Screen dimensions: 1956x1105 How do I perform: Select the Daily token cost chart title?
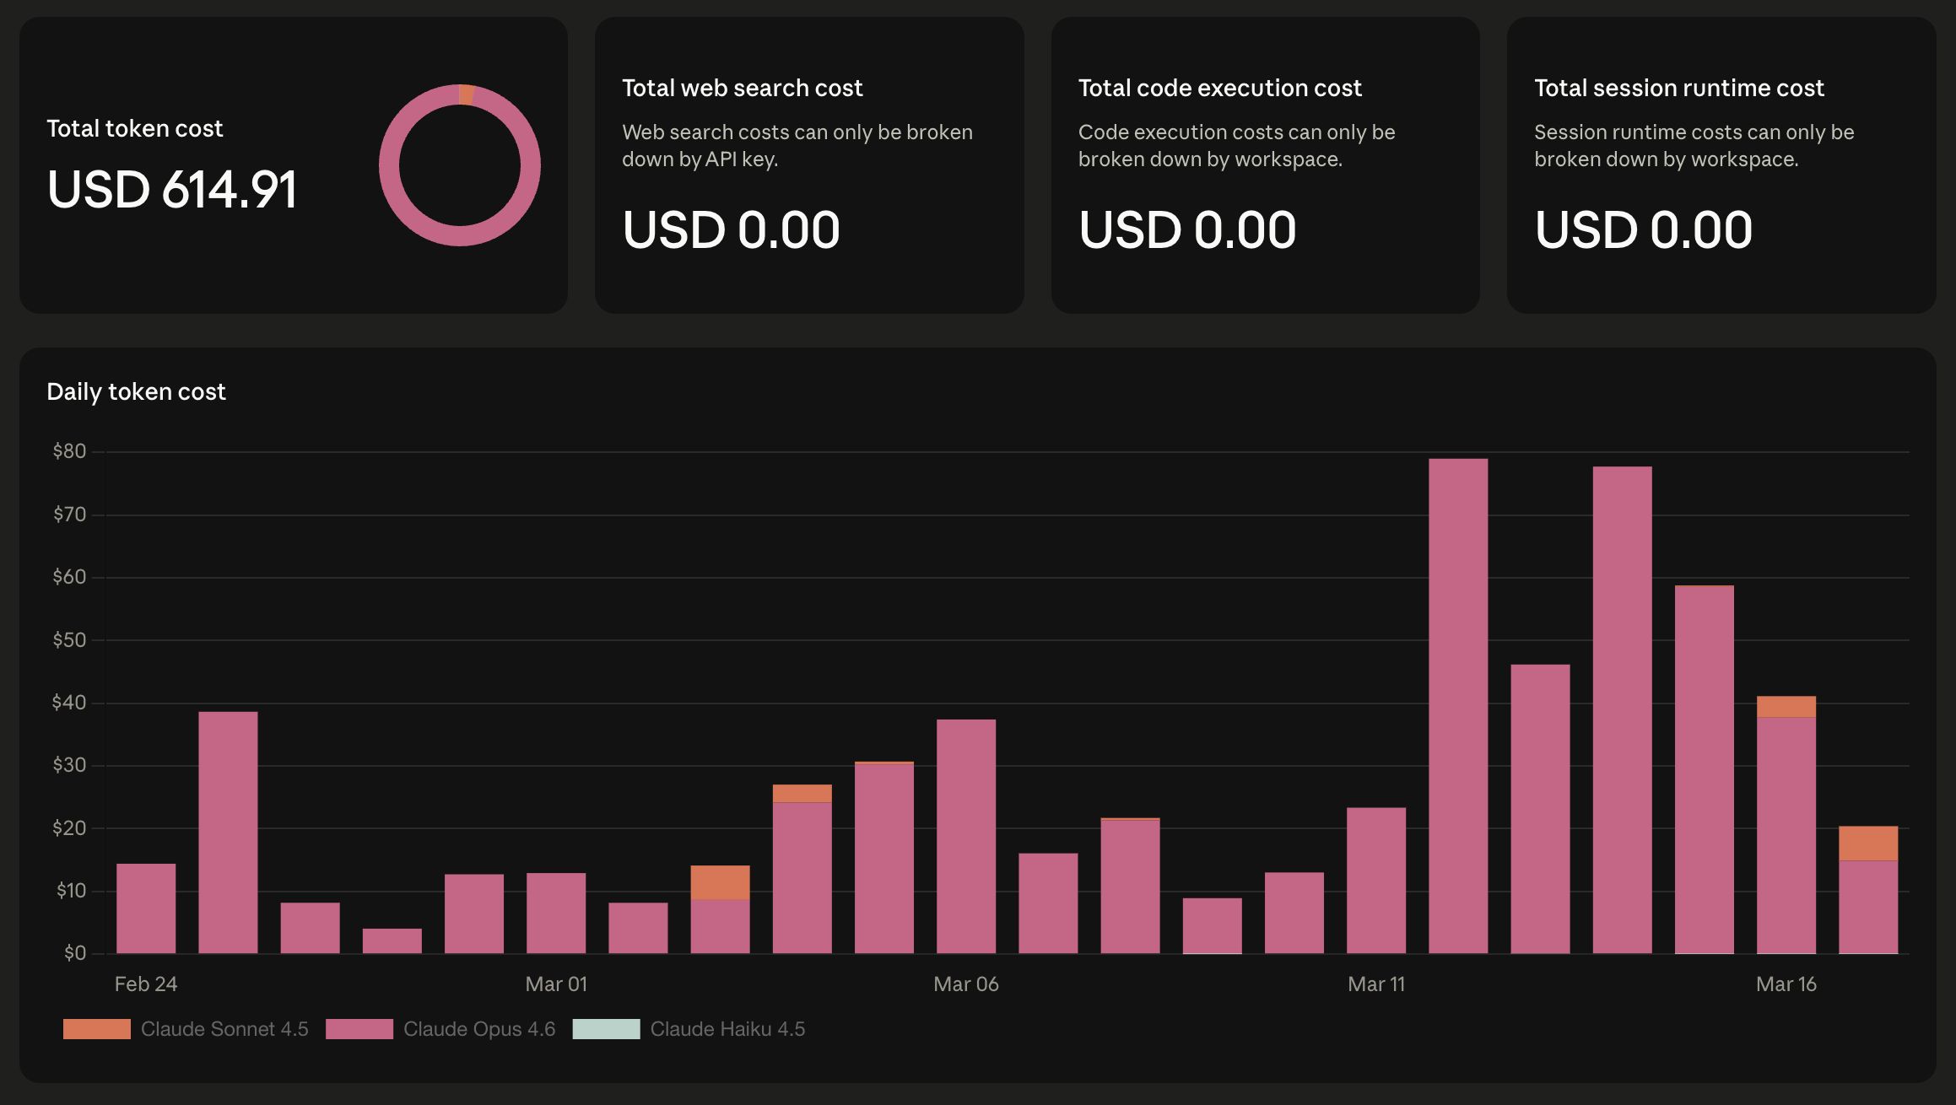coord(136,391)
